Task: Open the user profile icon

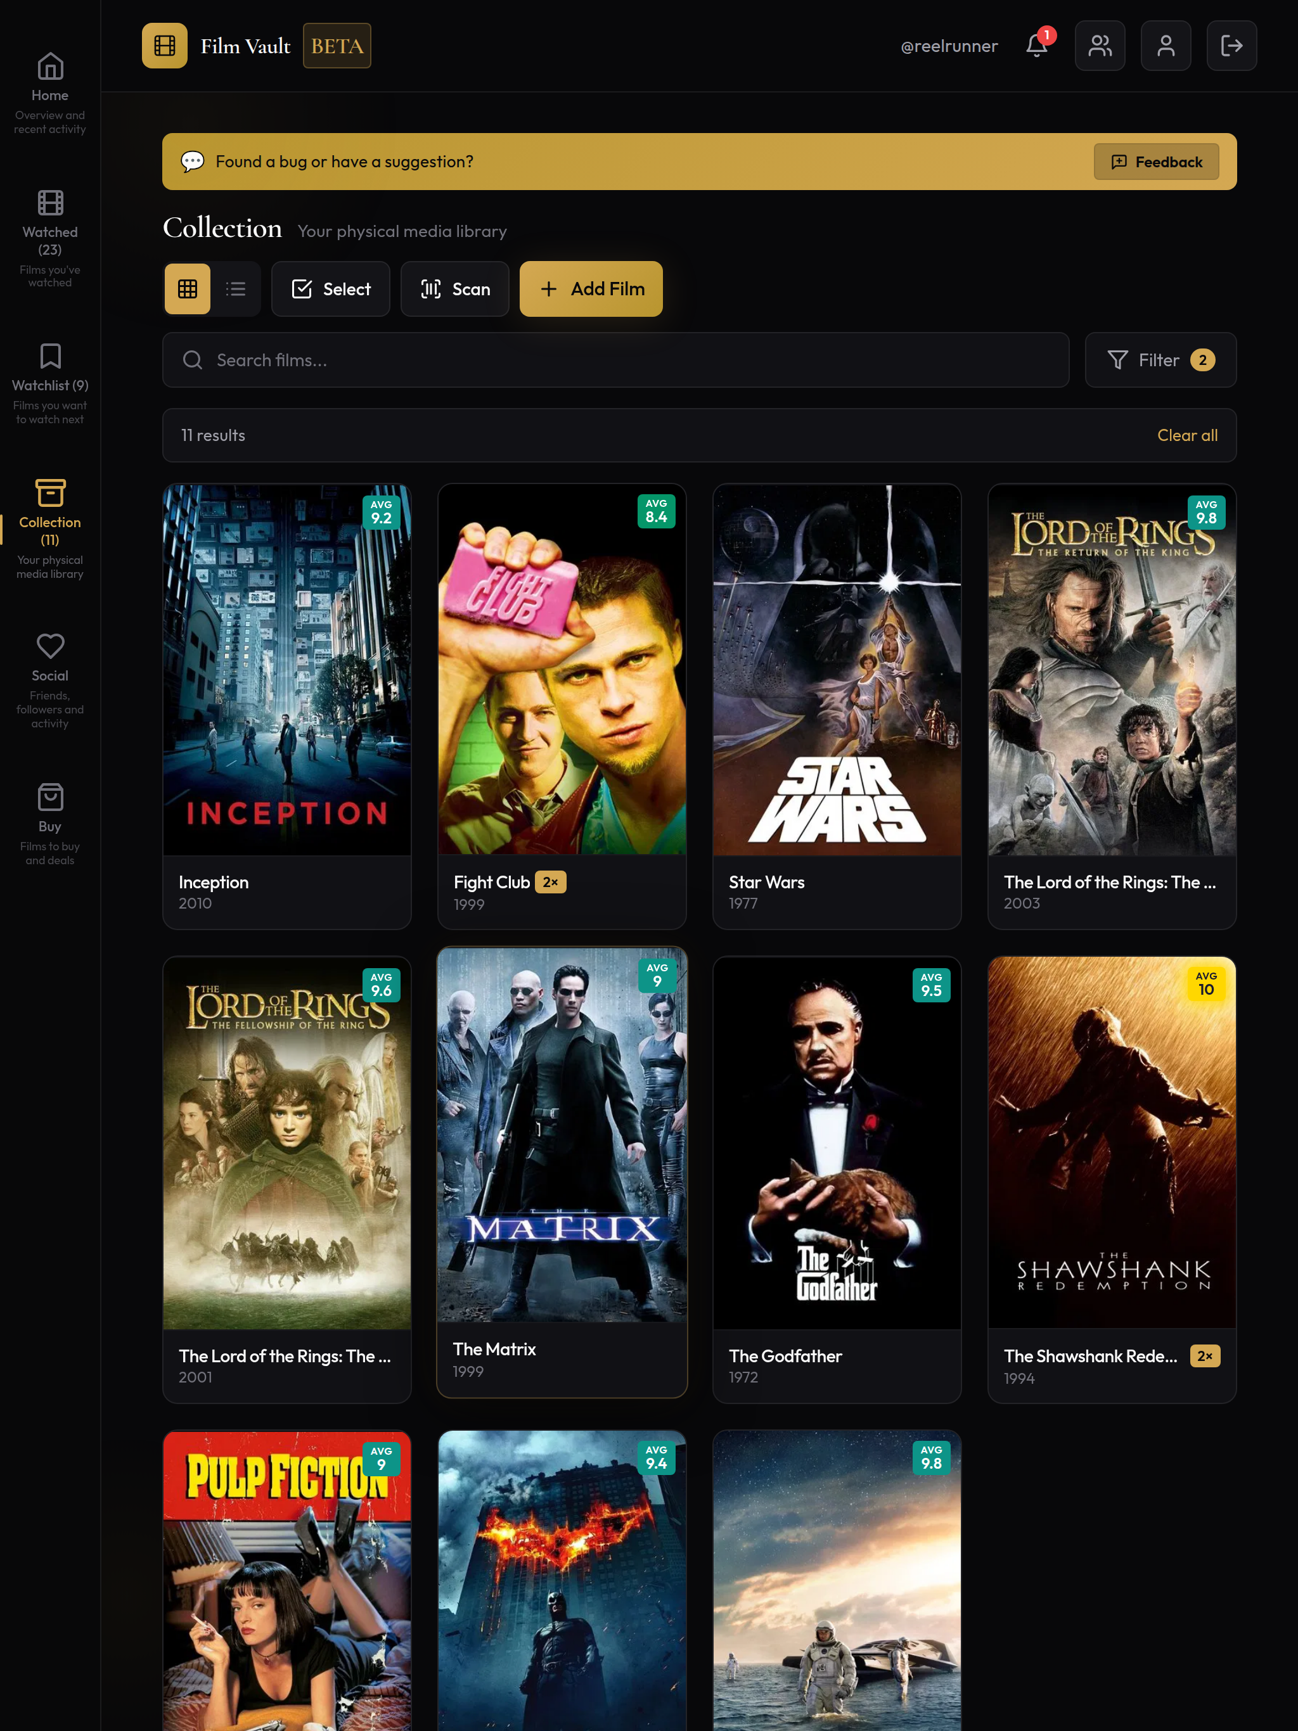Action: coord(1166,46)
